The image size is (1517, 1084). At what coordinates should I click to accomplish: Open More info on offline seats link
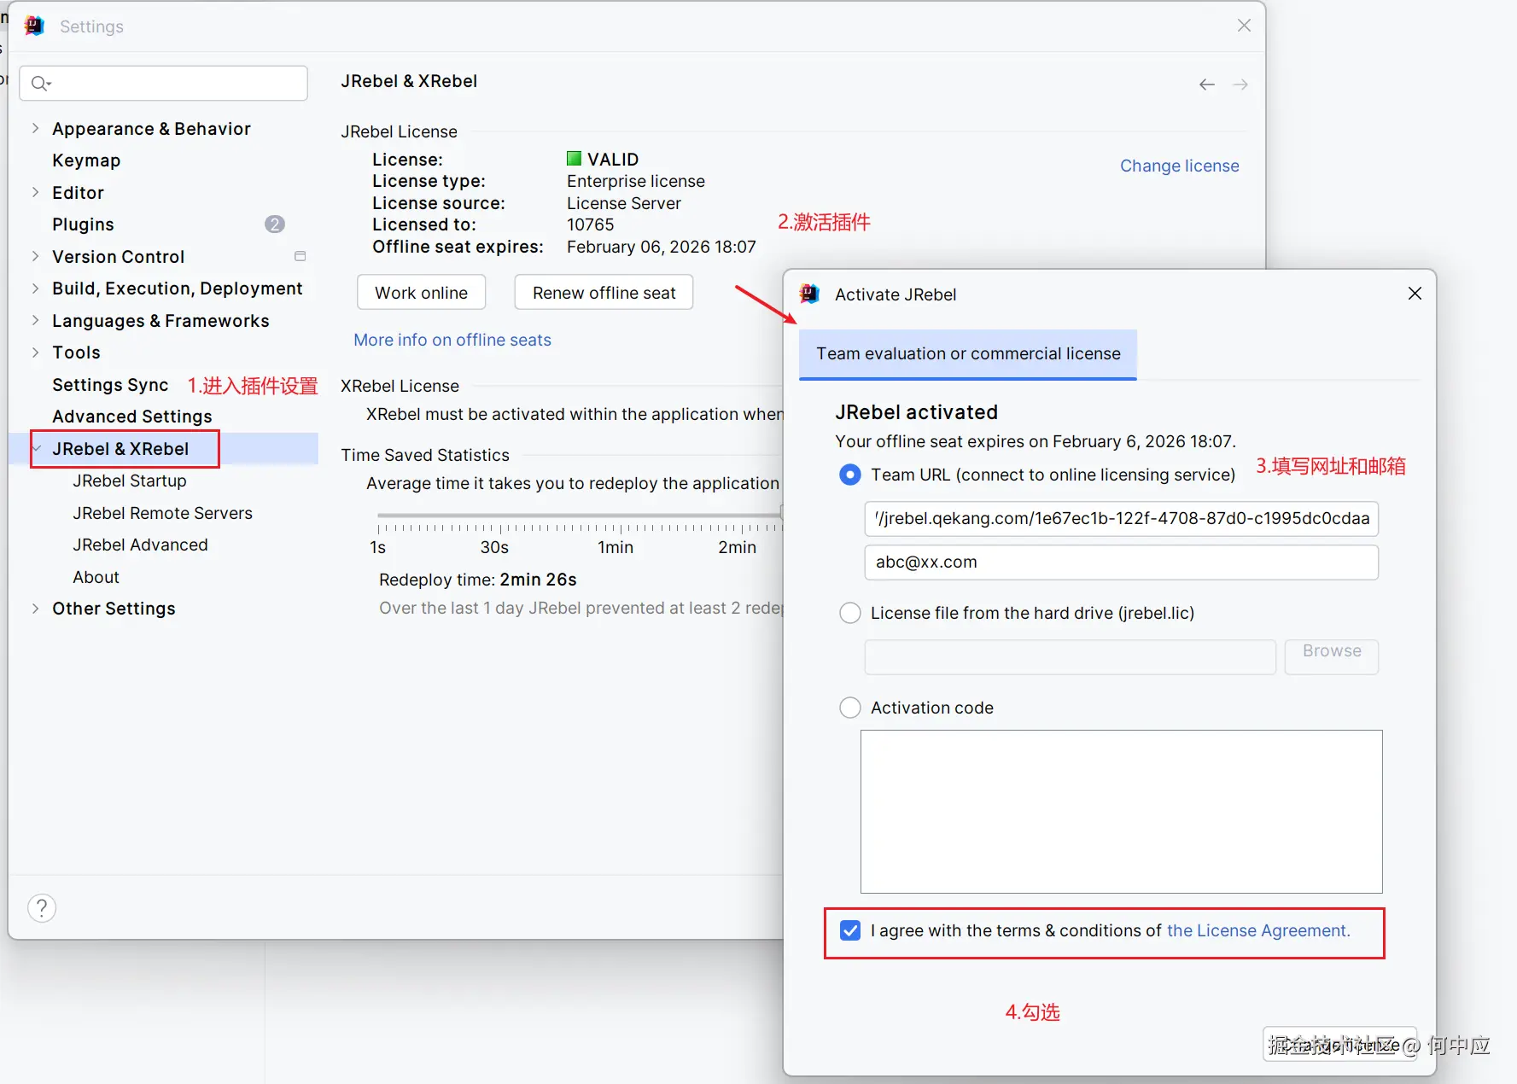tap(452, 340)
